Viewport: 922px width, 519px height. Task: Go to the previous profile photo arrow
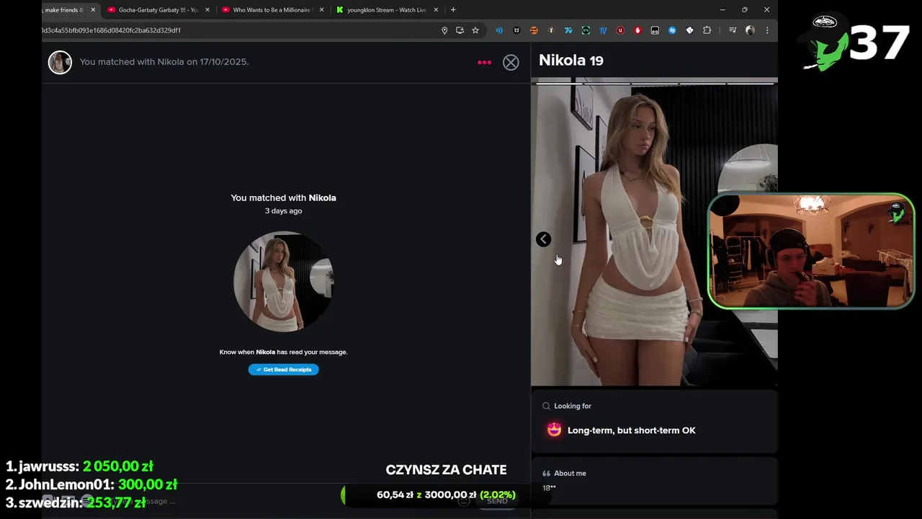543,239
